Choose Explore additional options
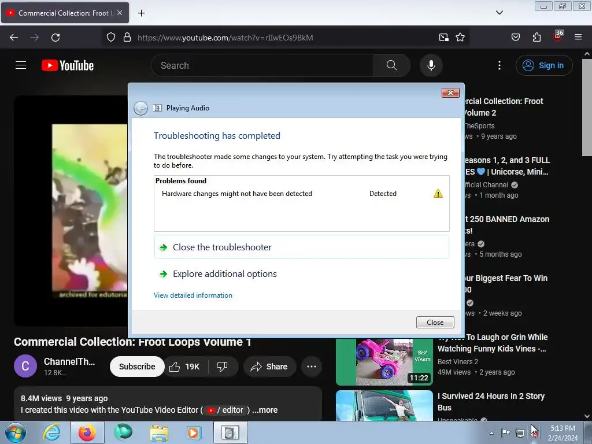Screen dimensions: 592x444 (301, 273)
